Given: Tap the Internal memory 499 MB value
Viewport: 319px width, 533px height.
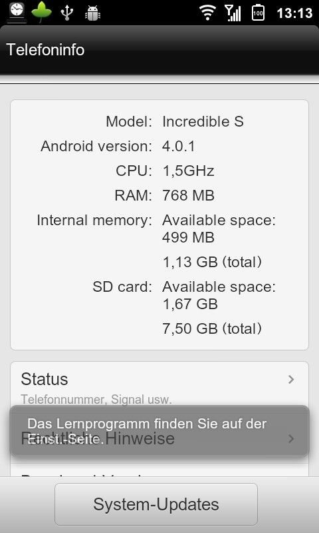Looking at the screenshot, I should [x=188, y=237].
